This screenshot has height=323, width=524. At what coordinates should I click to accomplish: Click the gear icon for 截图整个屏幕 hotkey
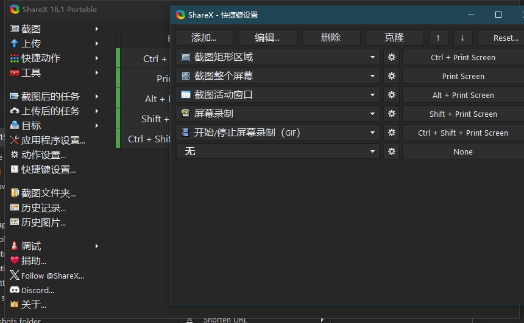coord(391,76)
